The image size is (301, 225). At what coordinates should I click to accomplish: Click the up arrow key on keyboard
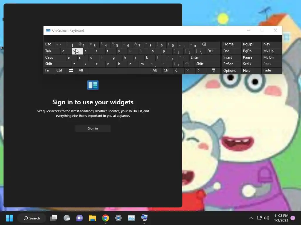point(187,64)
